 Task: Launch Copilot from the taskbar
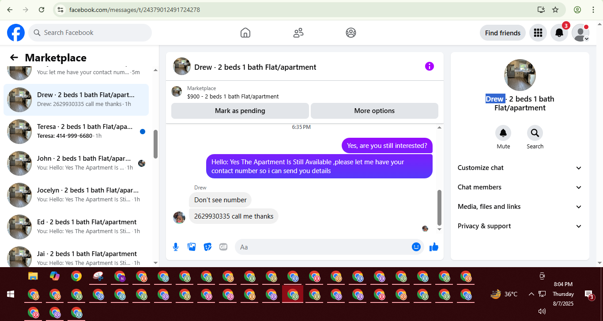pos(55,276)
